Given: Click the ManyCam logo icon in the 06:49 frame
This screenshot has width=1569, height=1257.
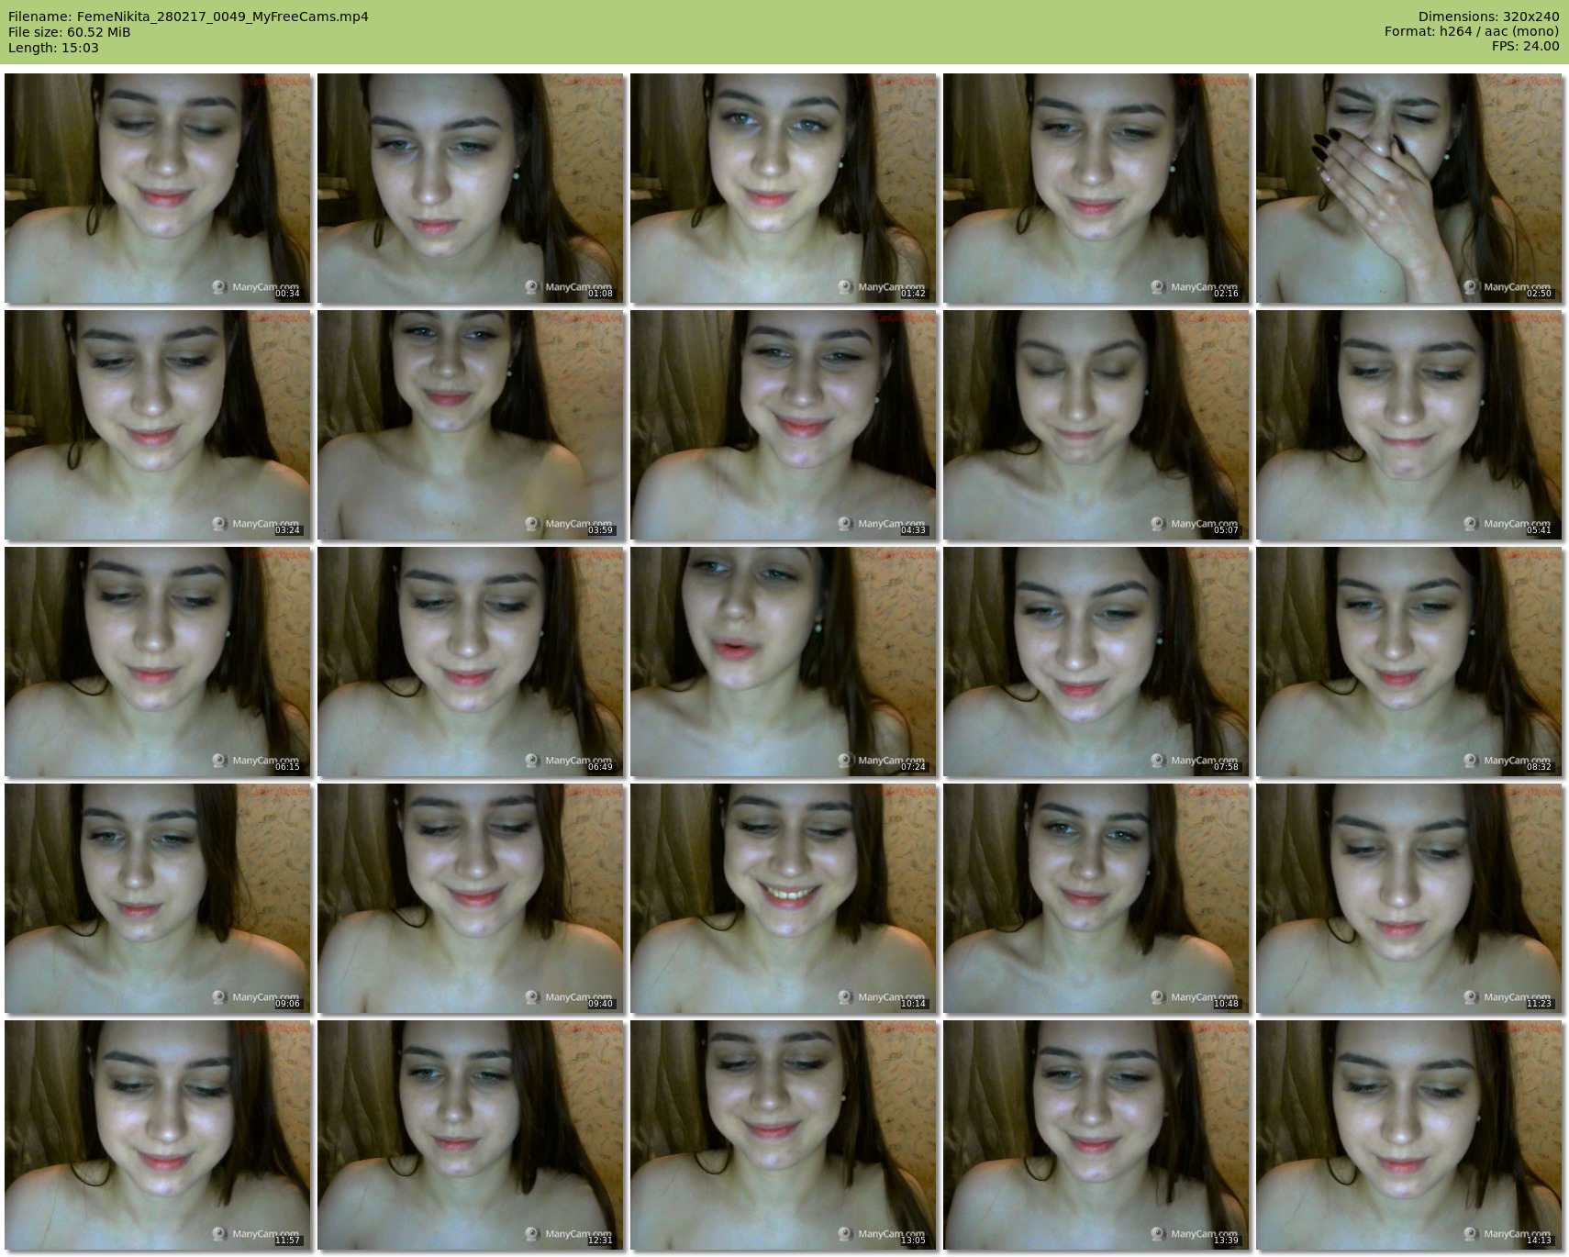Looking at the screenshot, I should (532, 761).
